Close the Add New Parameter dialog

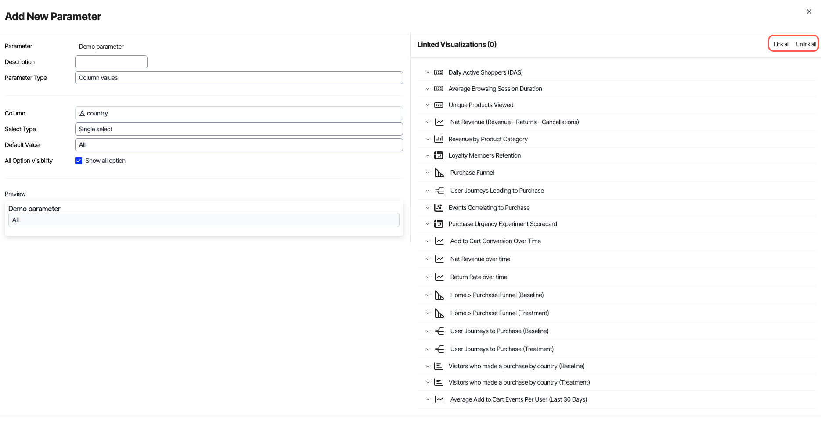[809, 11]
